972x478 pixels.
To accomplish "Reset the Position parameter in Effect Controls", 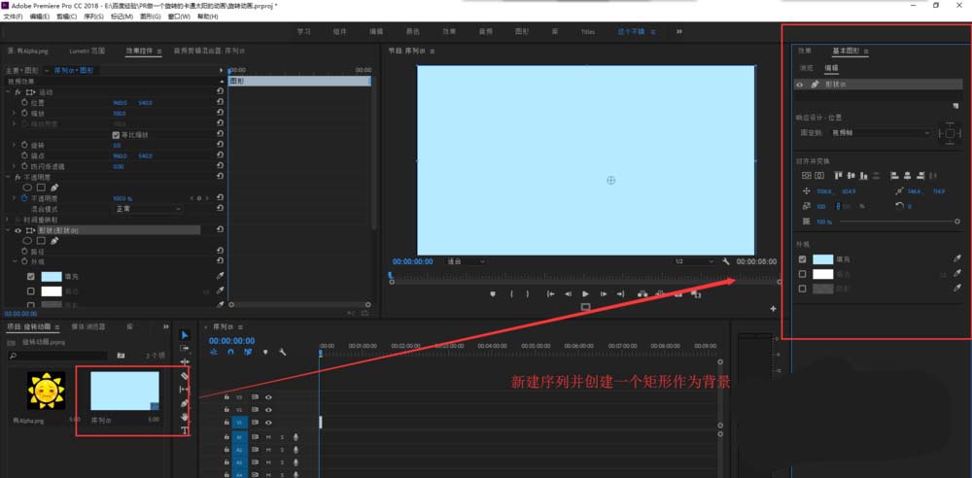I will coord(220,102).
